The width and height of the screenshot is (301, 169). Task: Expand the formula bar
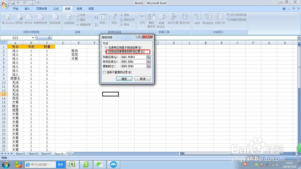coord(299,38)
